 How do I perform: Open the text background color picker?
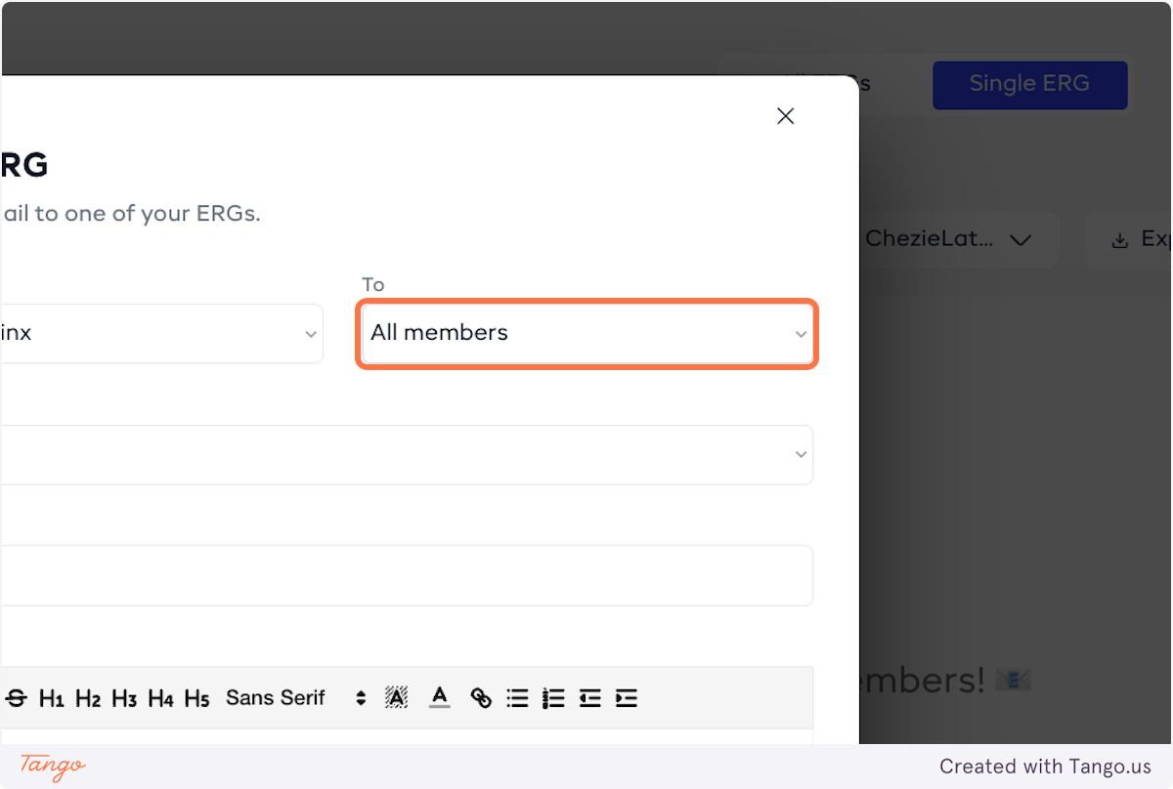click(x=396, y=698)
